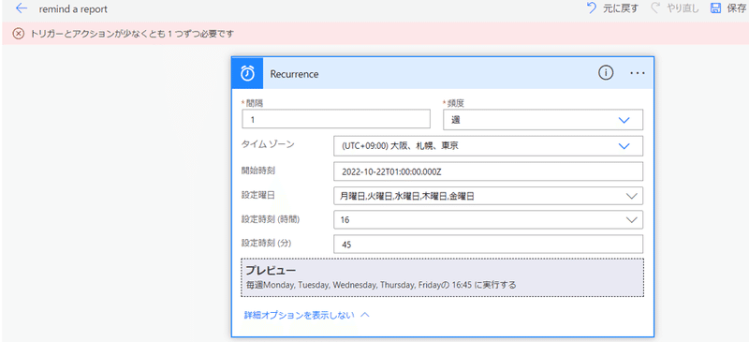Click the 間隔 input field with value 1
This screenshot has width=749, height=342.
pyautogui.click(x=336, y=120)
